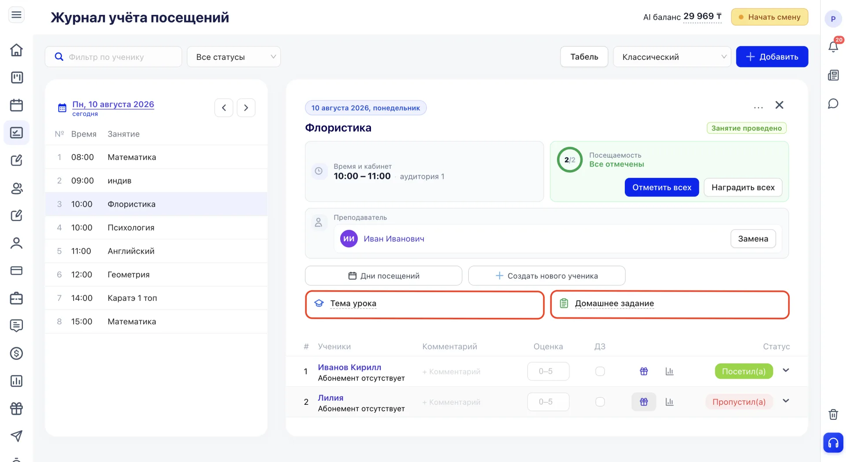Select the 09:00 индив lesson
Image resolution: width=846 pixels, height=462 pixels.
(156, 181)
